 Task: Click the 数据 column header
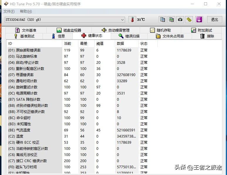(x=127, y=44)
